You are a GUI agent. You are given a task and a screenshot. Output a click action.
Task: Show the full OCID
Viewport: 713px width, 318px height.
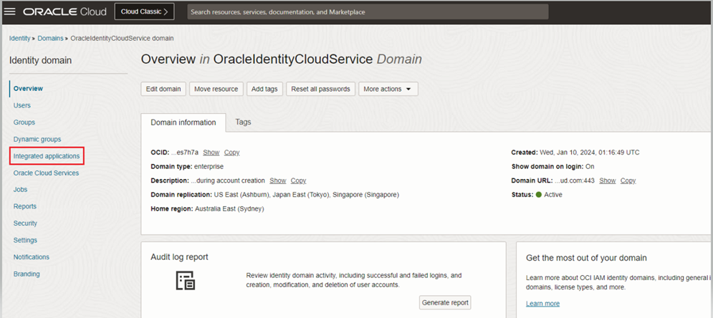coord(211,153)
